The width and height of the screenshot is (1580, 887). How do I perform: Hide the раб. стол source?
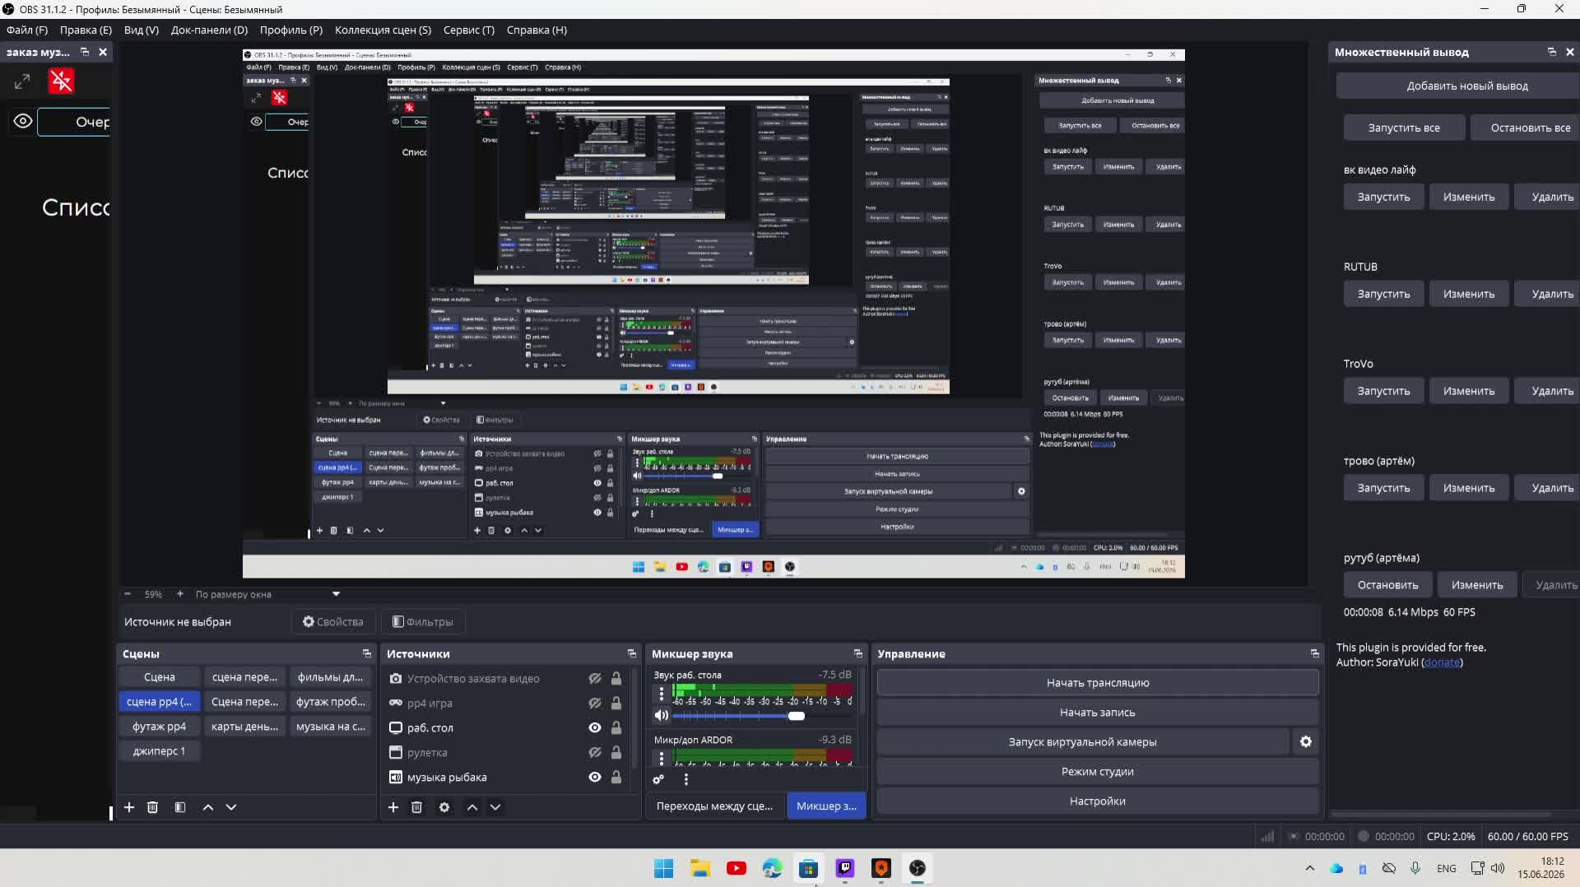point(595,728)
